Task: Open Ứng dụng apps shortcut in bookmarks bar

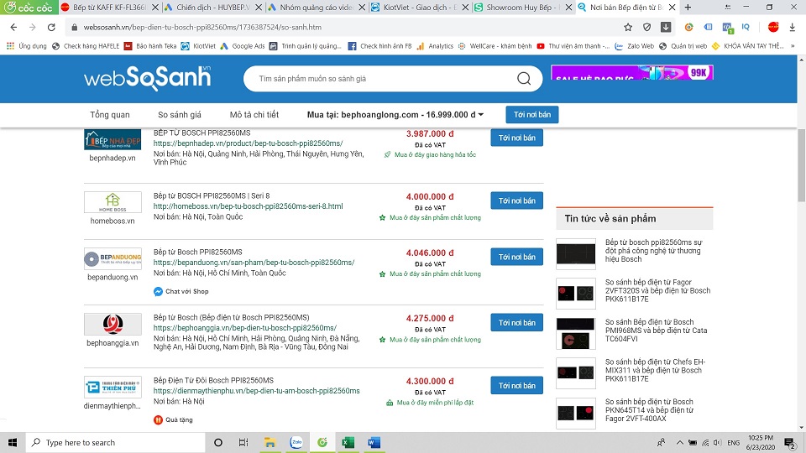Action: [27, 45]
